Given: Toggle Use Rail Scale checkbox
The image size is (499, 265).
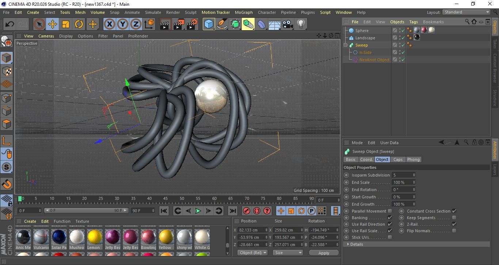Looking at the screenshot, I should click(390, 231).
